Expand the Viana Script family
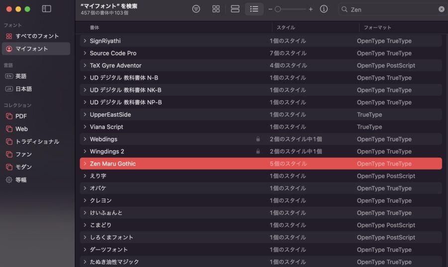The image size is (448, 267). [85, 127]
